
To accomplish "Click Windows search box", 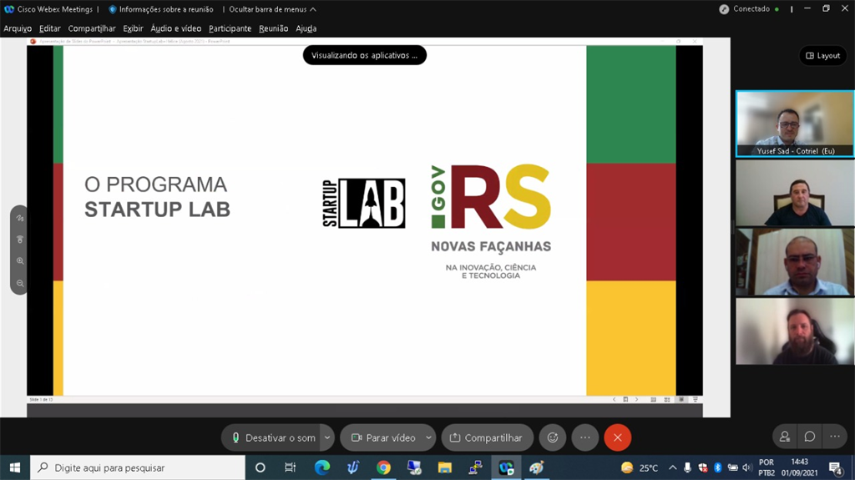I will click(138, 467).
